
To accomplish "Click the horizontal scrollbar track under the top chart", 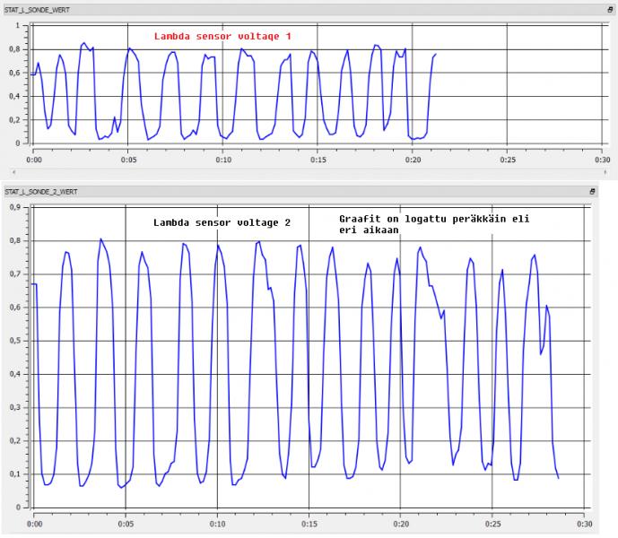I will (305, 170).
